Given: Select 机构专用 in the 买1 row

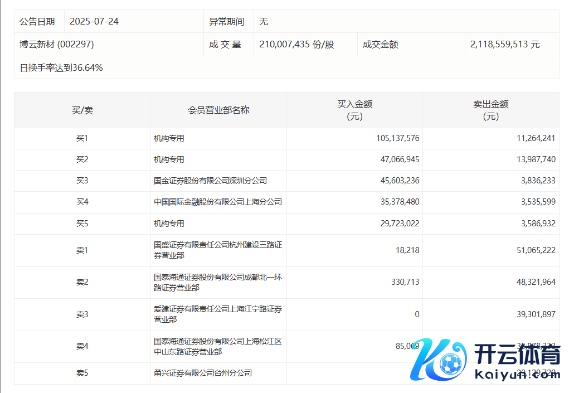Looking at the screenshot, I should 169,138.
